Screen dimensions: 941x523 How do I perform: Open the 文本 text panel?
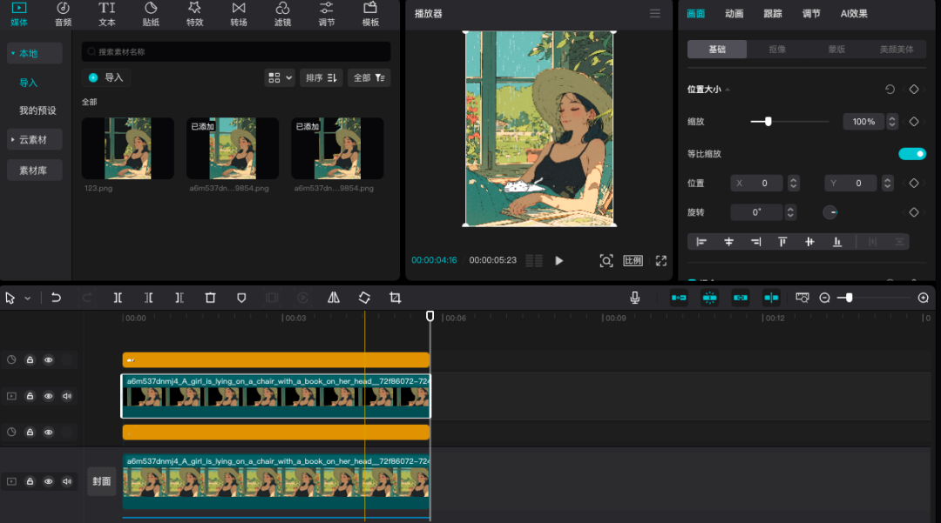pyautogui.click(x=107, y=14)
